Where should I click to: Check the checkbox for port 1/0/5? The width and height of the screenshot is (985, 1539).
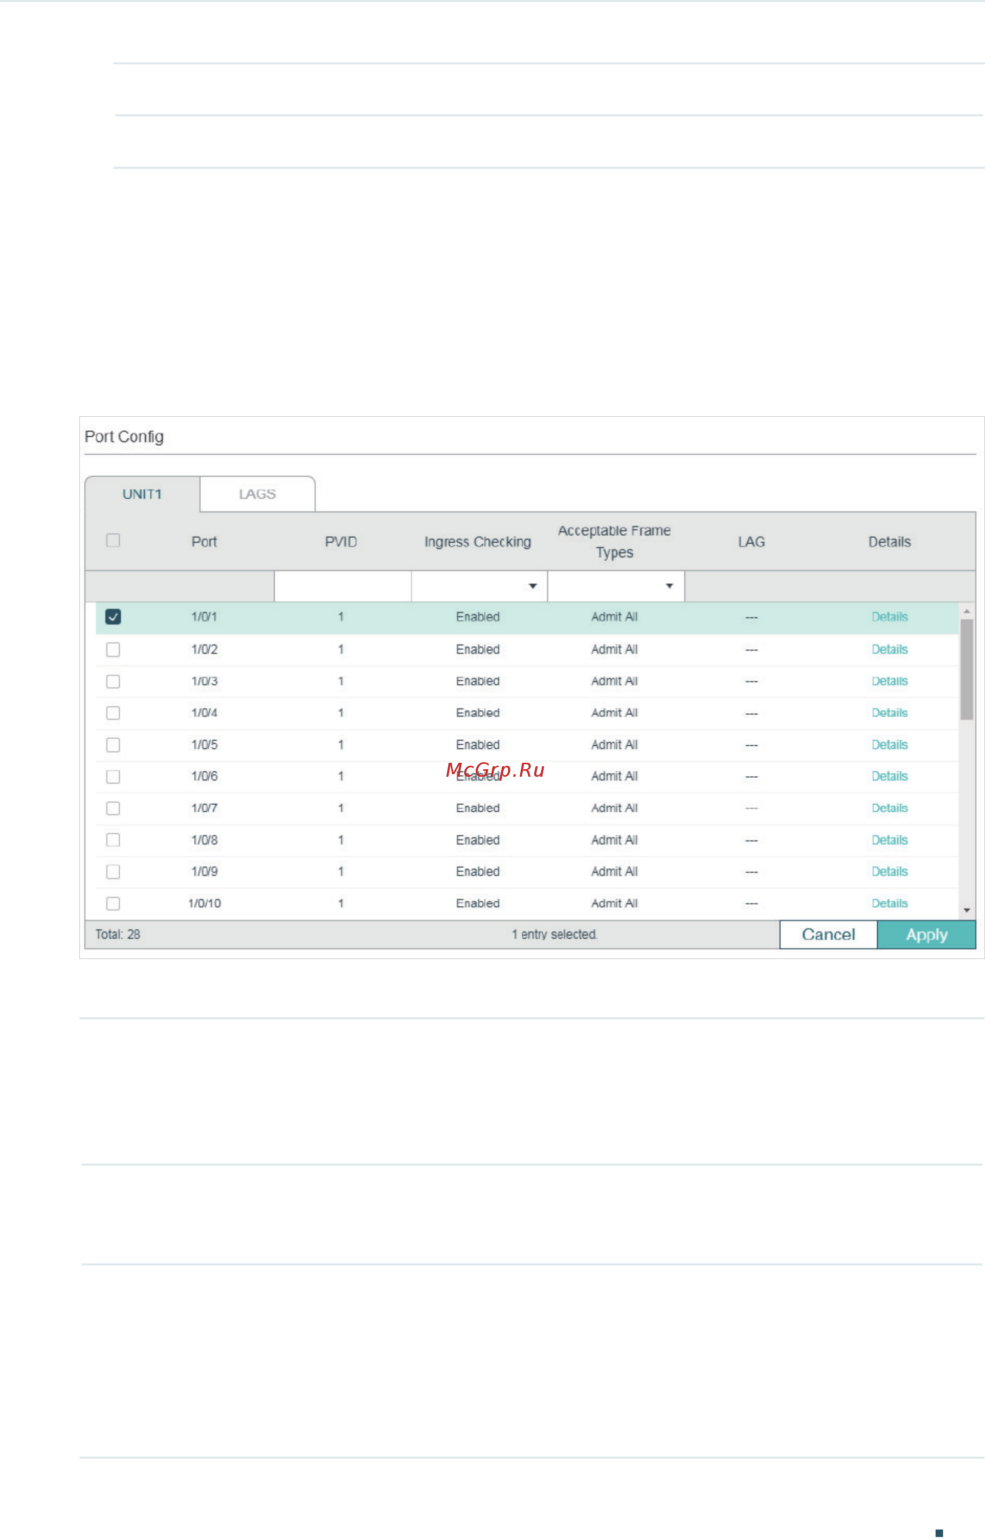click(x=113, y=745)
